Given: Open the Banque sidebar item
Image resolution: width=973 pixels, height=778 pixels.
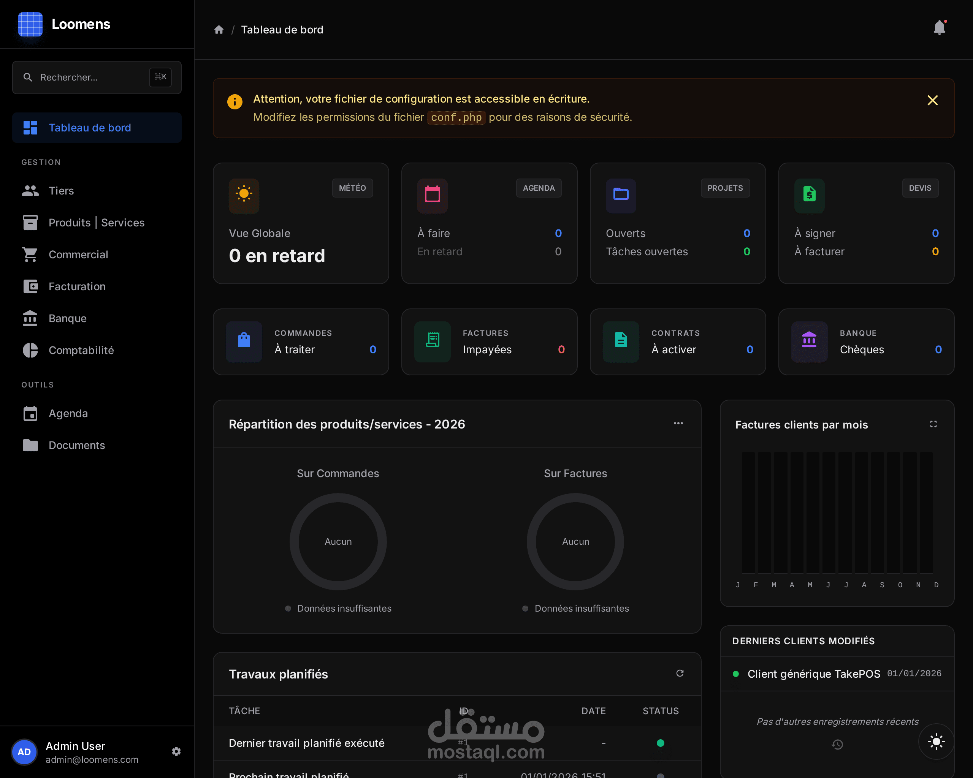Looking at the screenshot, I should point(67,318).
